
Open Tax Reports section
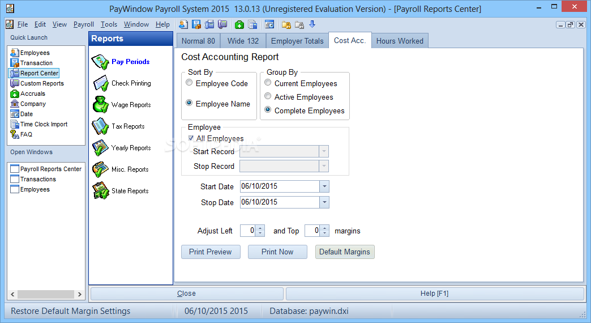click(119, 126)
